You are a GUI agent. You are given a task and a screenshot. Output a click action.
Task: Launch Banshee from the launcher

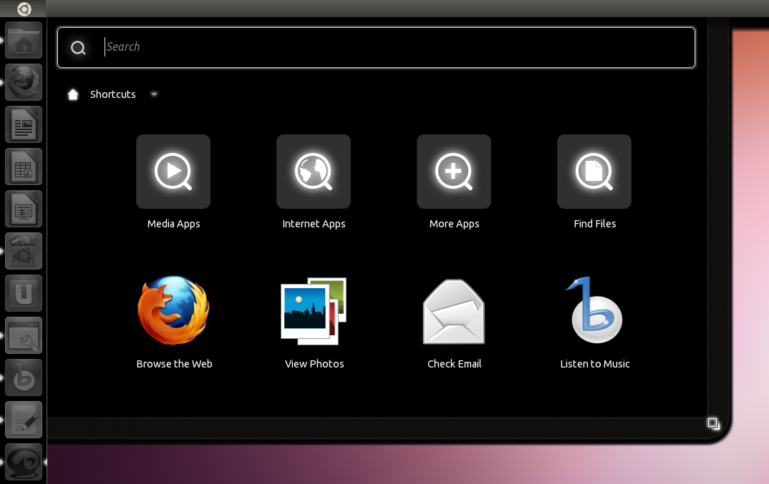coord(24,377)
